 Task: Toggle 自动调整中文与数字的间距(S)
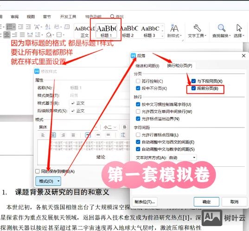click(x=138, y=149)
